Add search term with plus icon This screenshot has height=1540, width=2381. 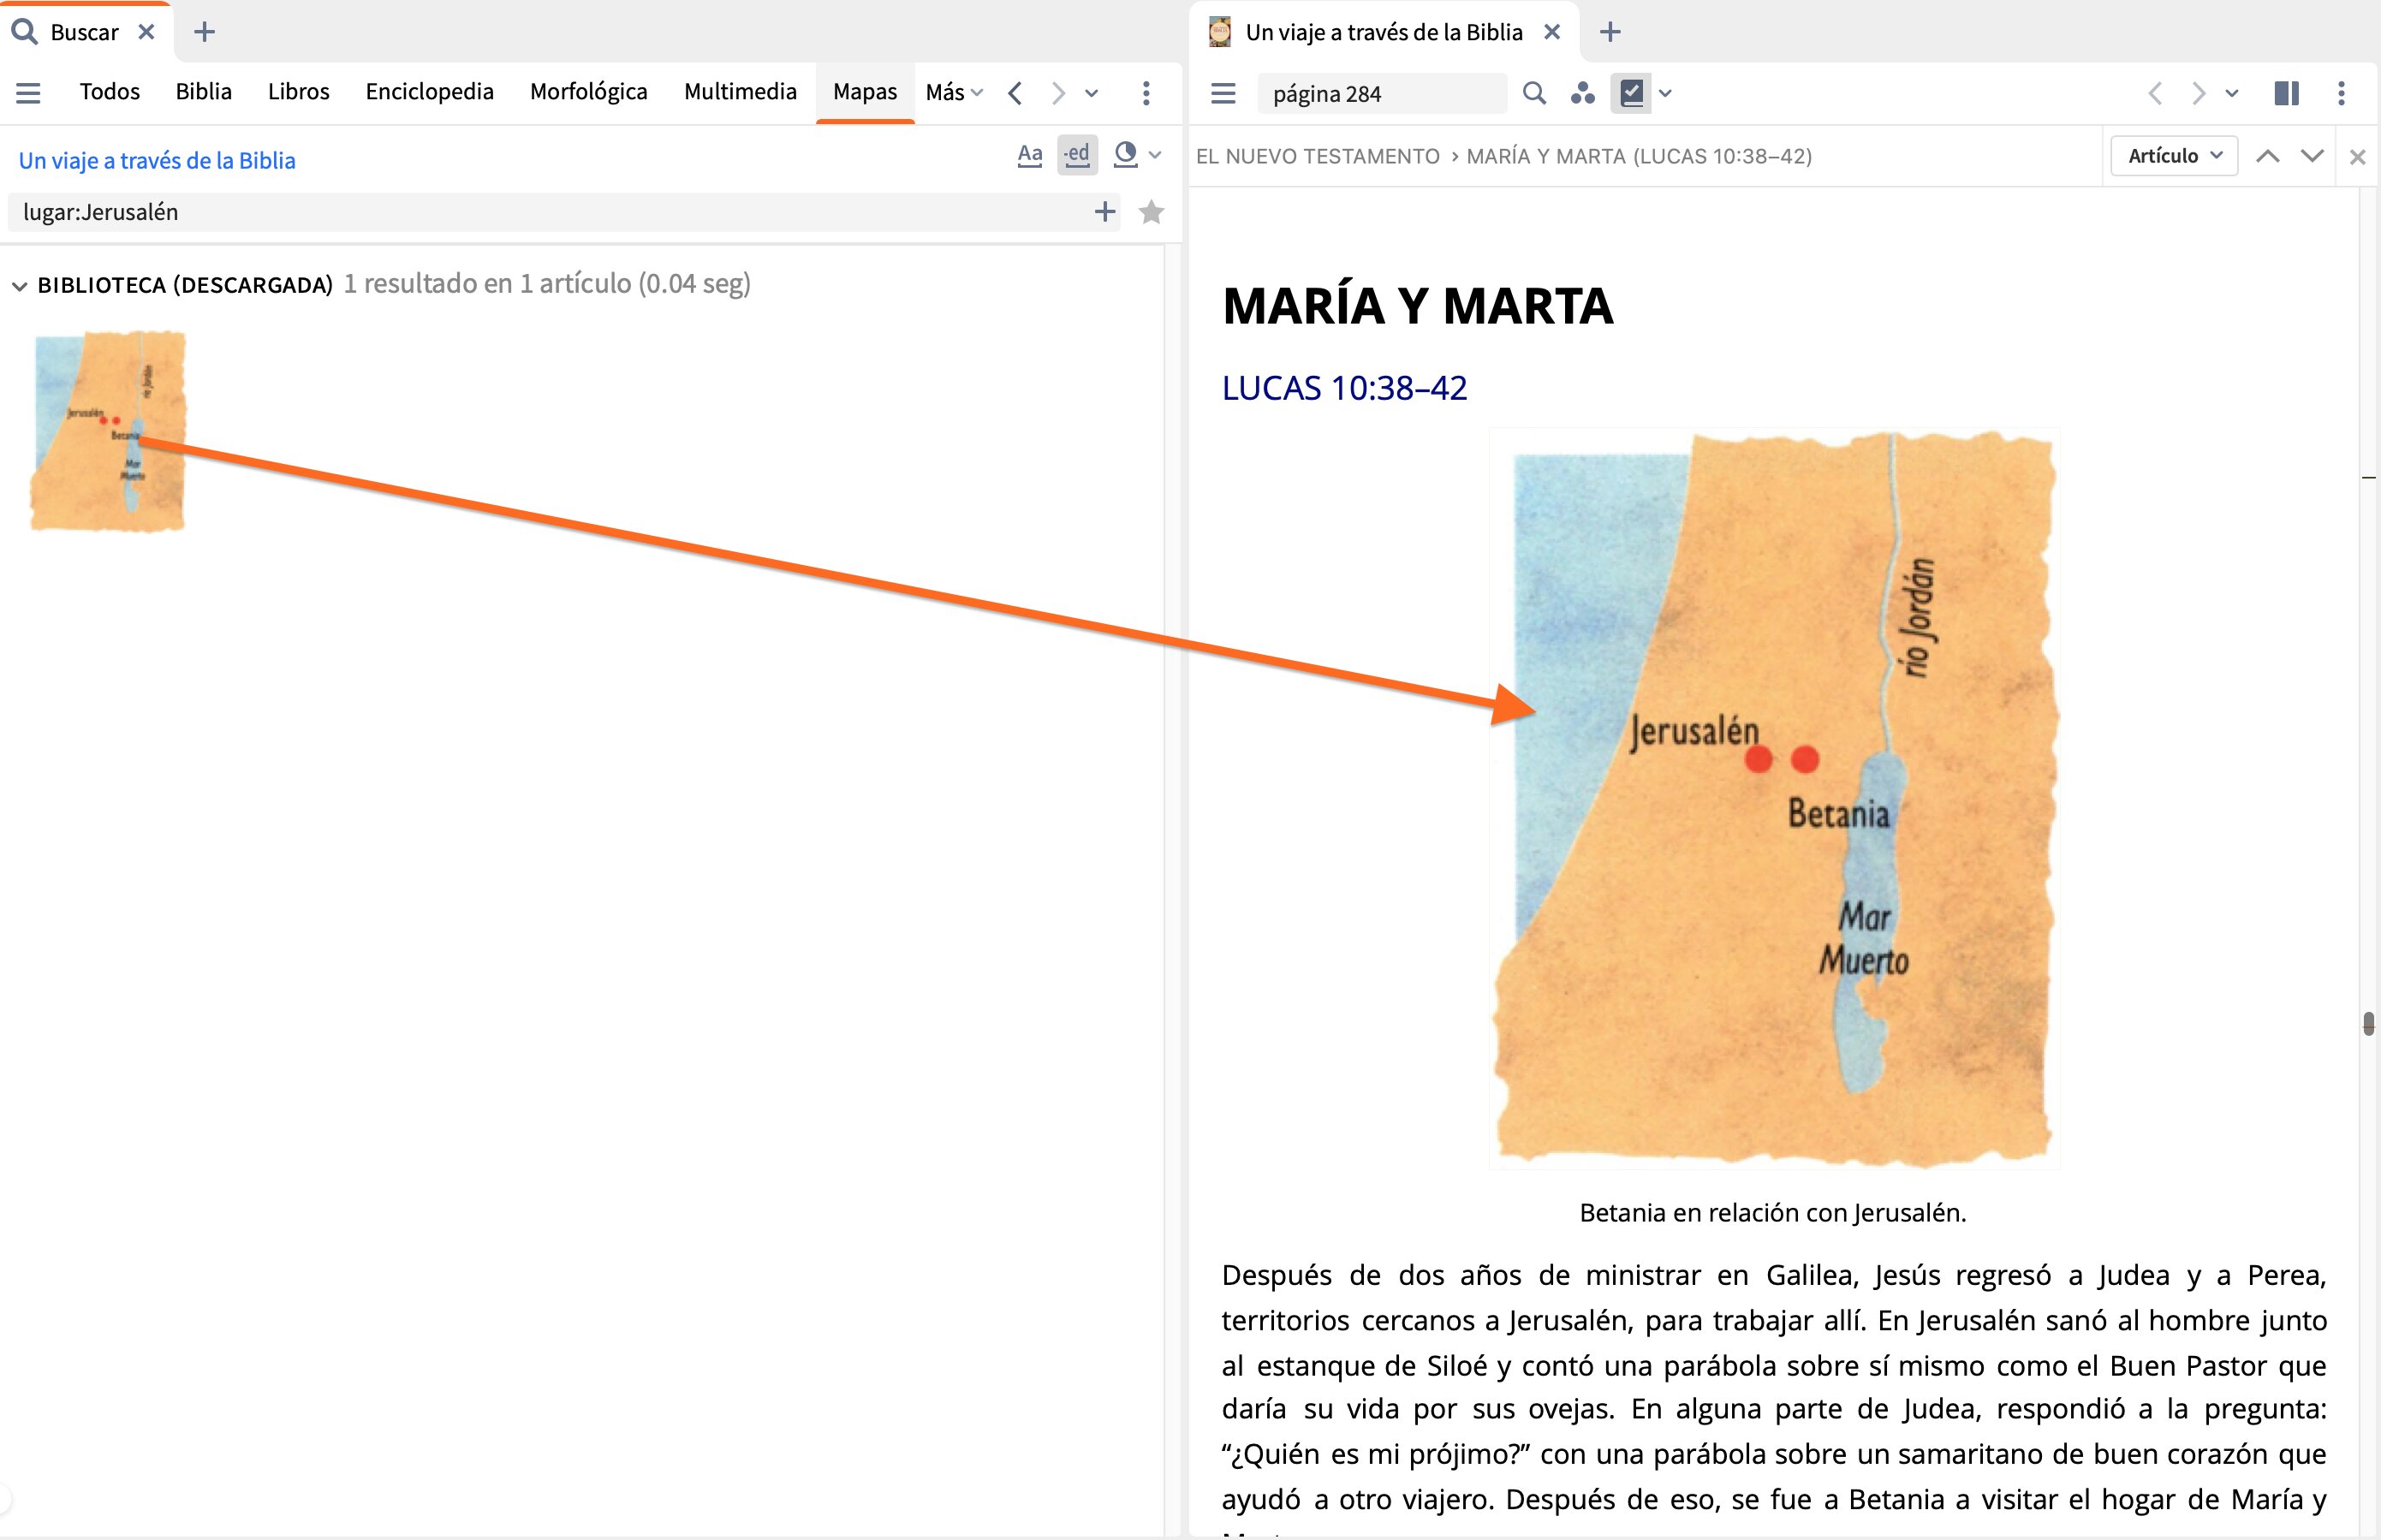[x=1104, y=212]
